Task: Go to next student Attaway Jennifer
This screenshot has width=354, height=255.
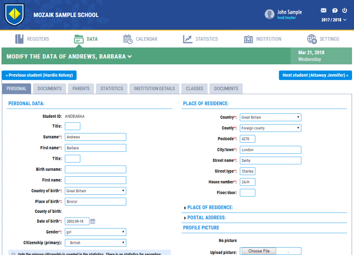Action: click(315, 75)
